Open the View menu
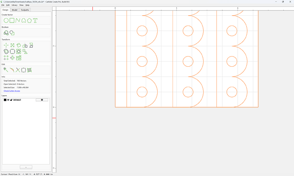The image size is (294, 176). [21, 5]
